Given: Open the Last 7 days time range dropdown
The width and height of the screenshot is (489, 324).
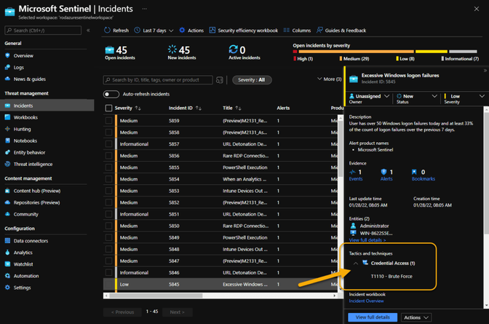Looking at the screenshot, I should [154, 31].
